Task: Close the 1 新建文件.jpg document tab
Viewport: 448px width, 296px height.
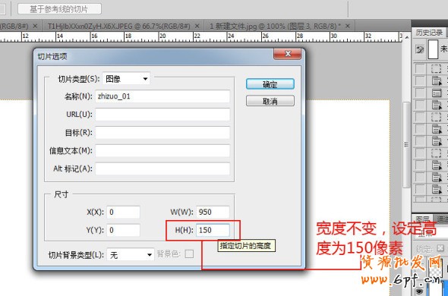Action: tap(348, 26)
